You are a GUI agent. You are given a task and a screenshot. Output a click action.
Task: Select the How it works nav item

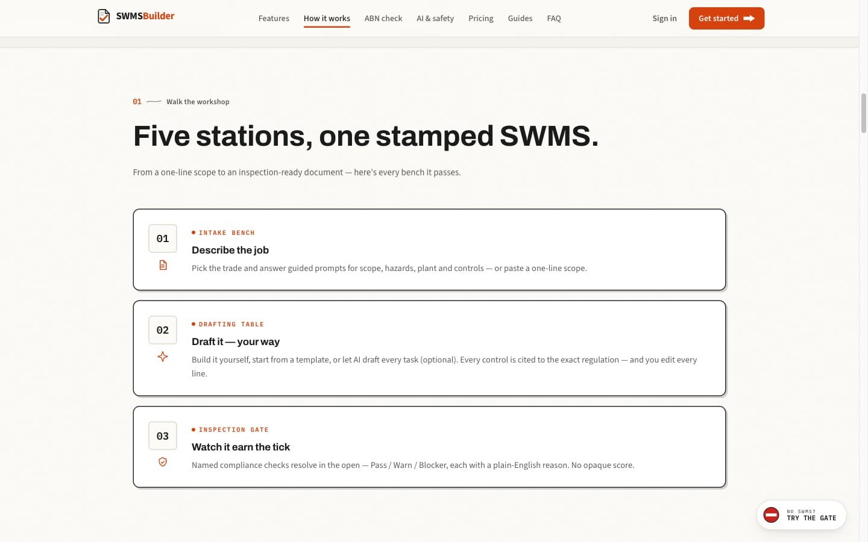[x=327, y=19]
